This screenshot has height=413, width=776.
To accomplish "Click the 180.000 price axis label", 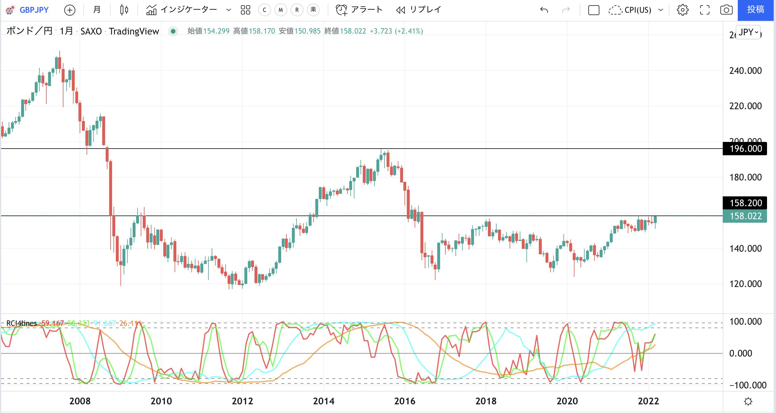I will (x=745, y=178).
